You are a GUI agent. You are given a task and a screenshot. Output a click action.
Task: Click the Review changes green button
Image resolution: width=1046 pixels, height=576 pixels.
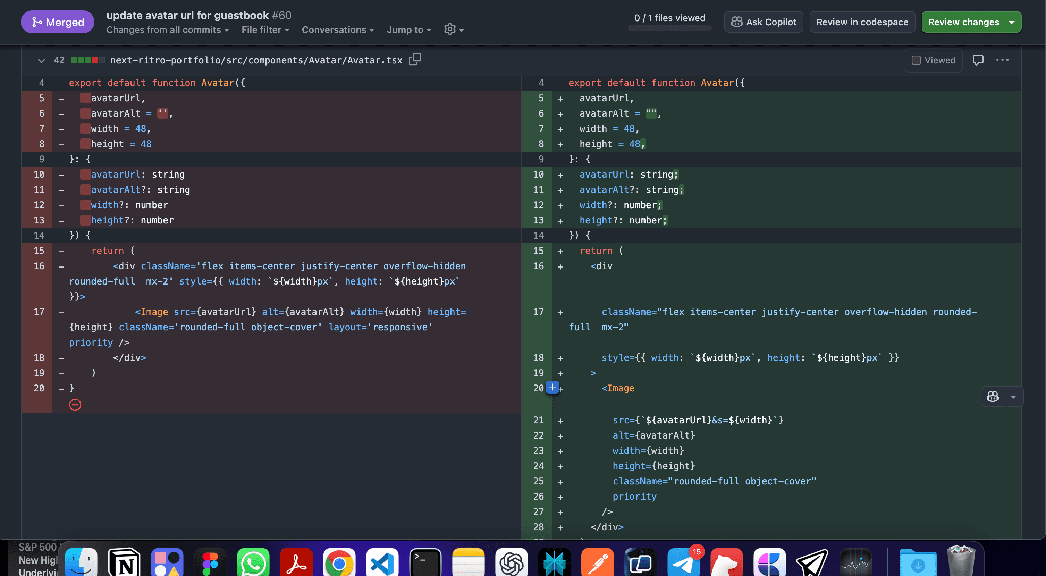[x=963, y=22]
